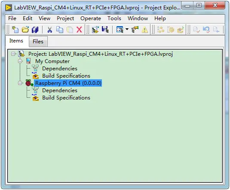This screenshot has width=230, height=190.
Task: Click the Resolve Conflicts hand icon
Action: [135, 30]
